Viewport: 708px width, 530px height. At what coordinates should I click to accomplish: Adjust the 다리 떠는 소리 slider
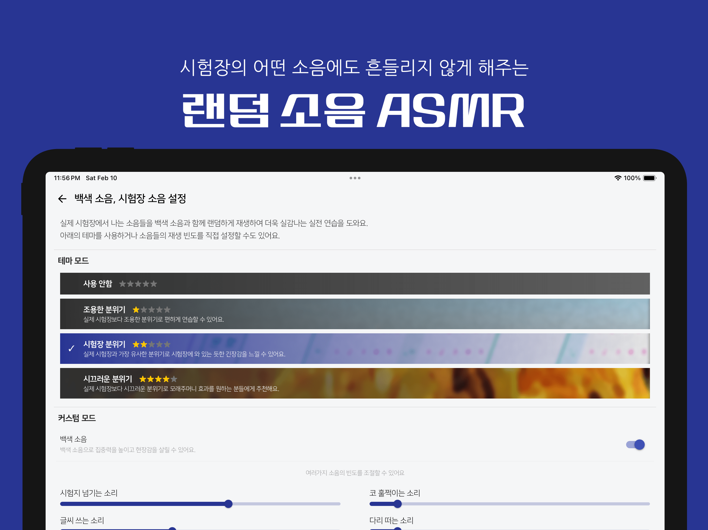coord(509,529)
